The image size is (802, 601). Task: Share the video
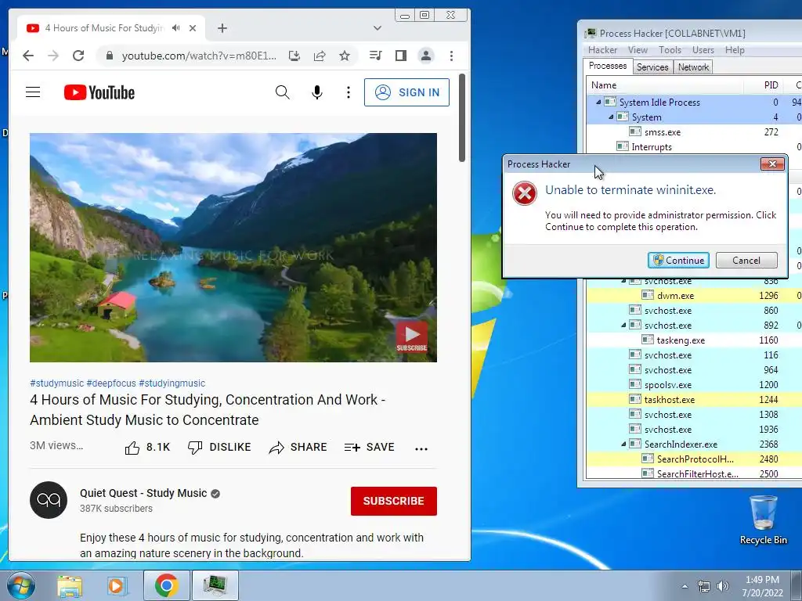tap(298, 447)
